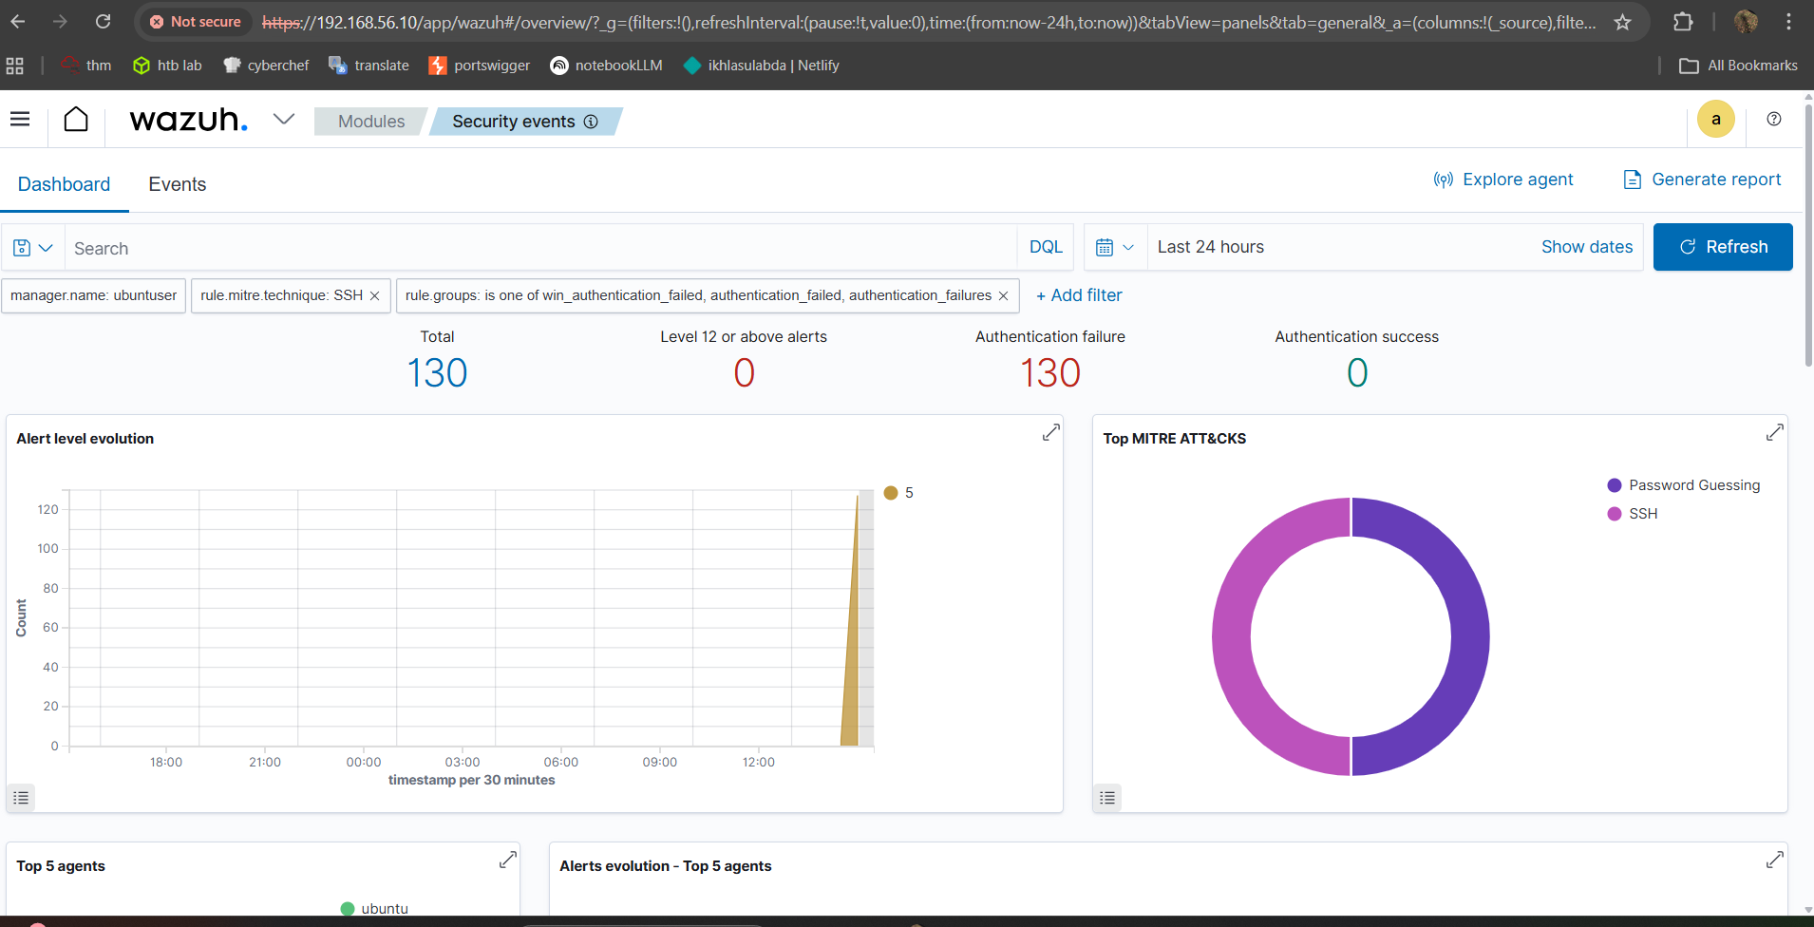Click the Password Guessing legend swatch

pyautogui.click(x=1615, y=485)
